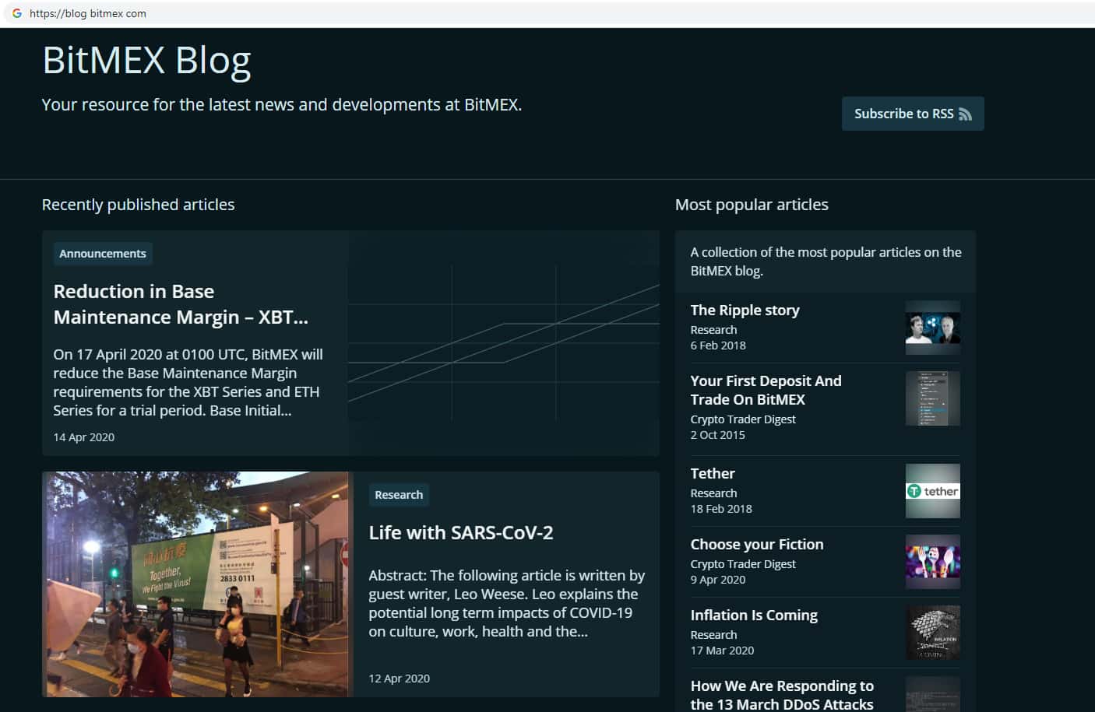The width and height of the screenshot is (1095, 712).
Task: Open the Choose your Fiction article
Action: coord(757,544)
